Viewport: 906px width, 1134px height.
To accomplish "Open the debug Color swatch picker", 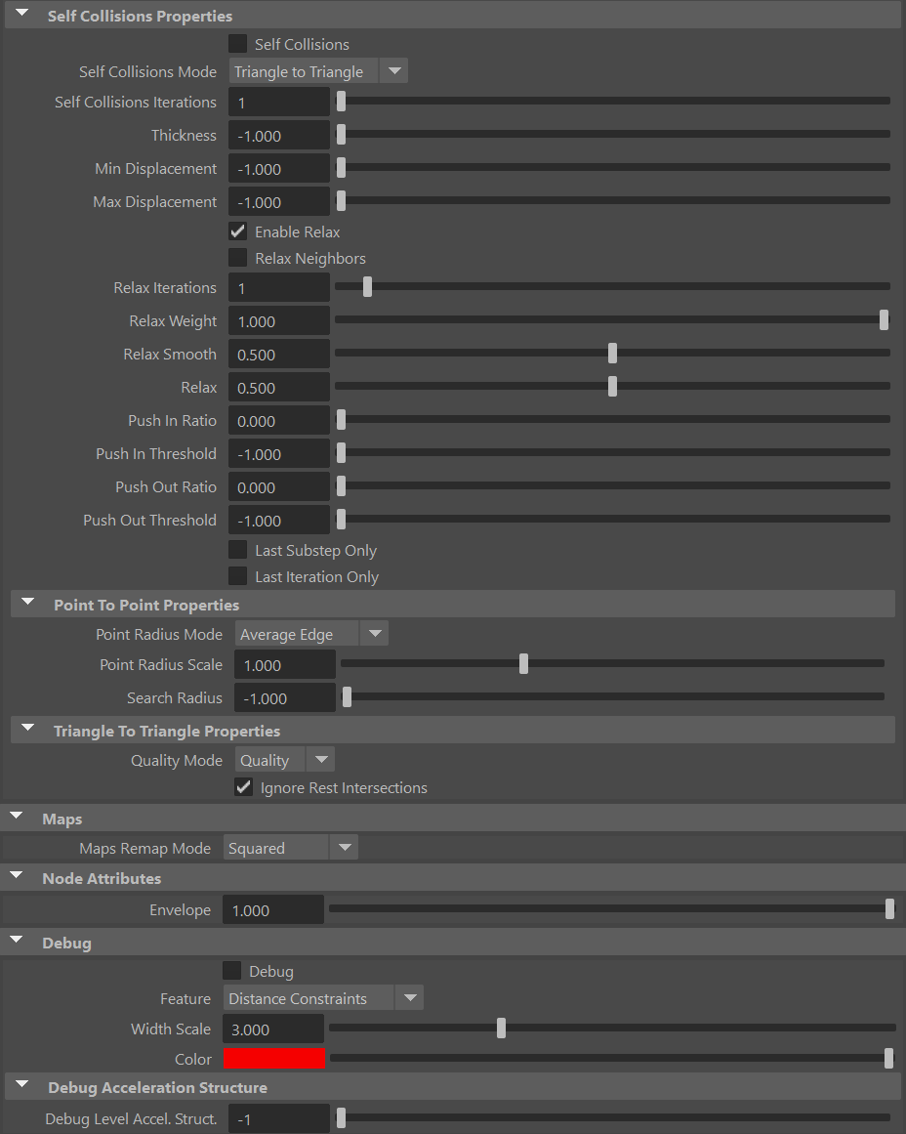I will tap(274, 1058).
